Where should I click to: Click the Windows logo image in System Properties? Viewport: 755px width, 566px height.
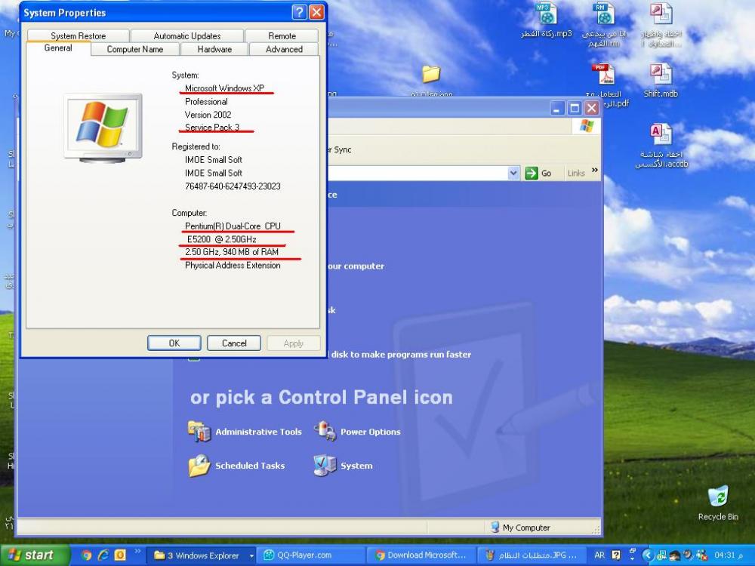click(x=103, y=127)
